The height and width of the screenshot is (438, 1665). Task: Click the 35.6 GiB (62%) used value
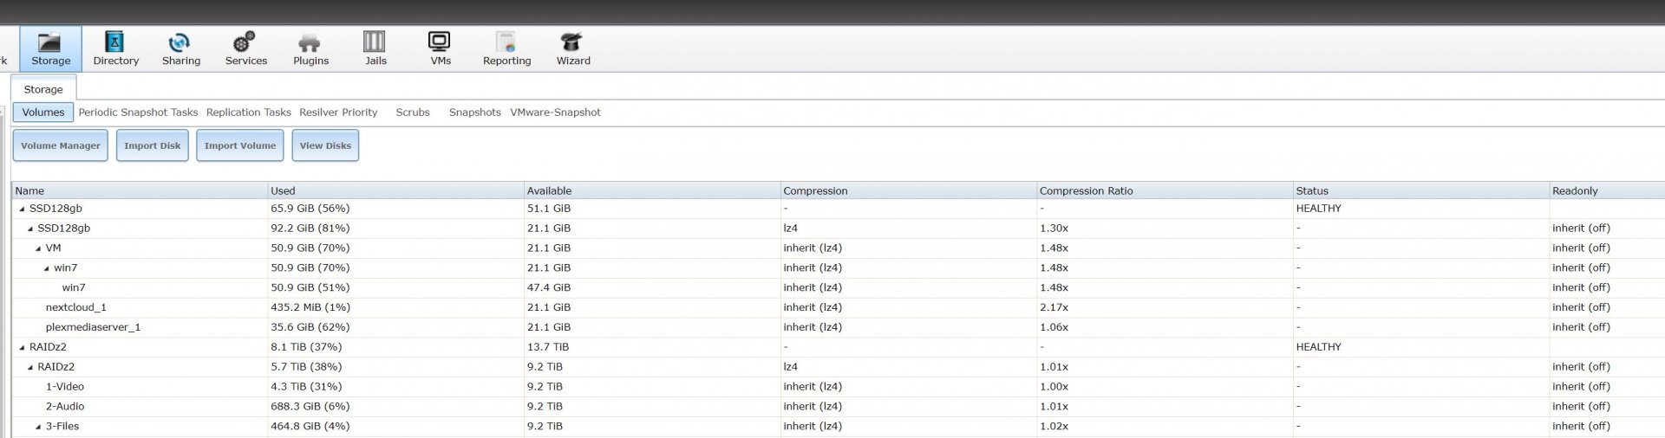[310, 327]
